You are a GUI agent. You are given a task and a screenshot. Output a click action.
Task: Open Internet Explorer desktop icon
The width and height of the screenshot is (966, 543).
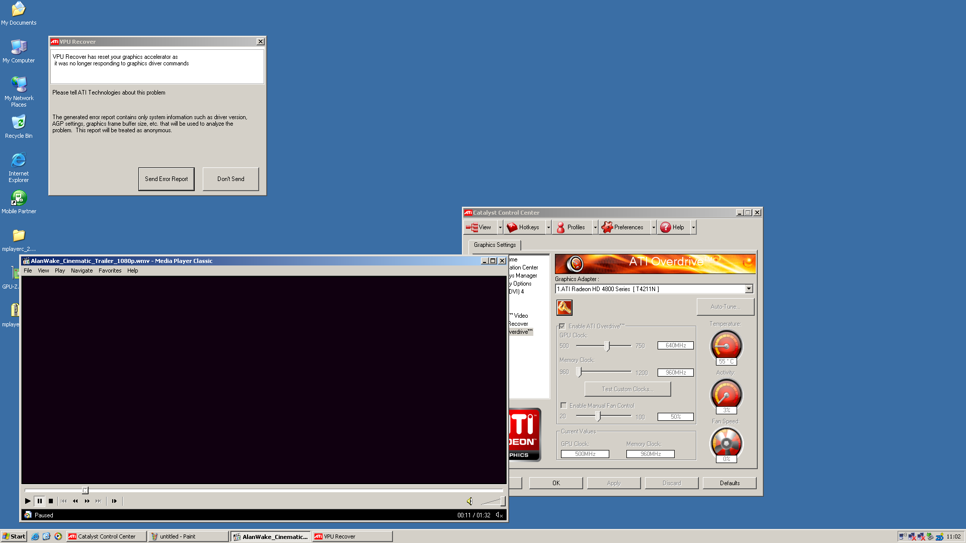pos(19,161)
